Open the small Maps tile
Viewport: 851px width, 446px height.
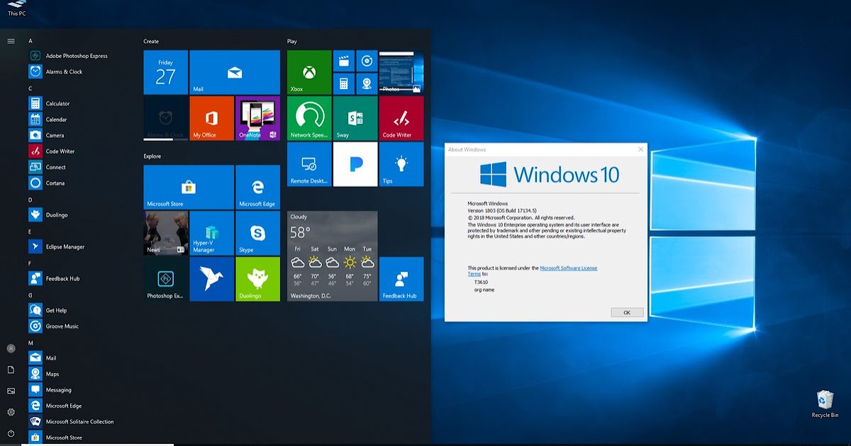tap(367, 84)
